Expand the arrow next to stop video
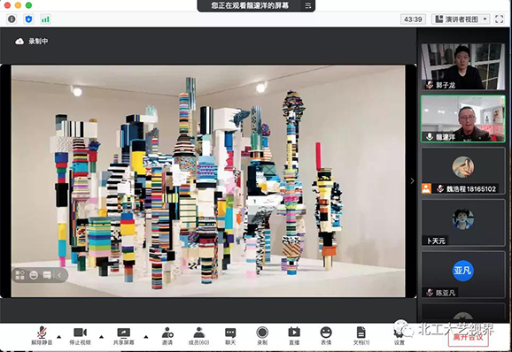This screenshot has width=512, height=352. pos(101,336)
